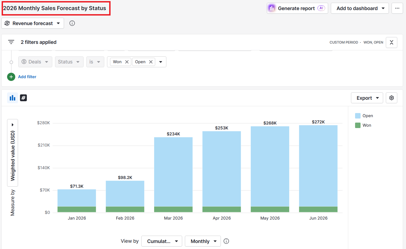Click the '2 filters applied' text

pos(39,42)
